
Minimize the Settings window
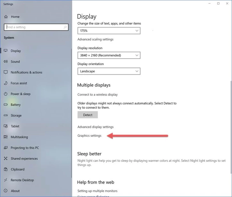tap(209, 4)
